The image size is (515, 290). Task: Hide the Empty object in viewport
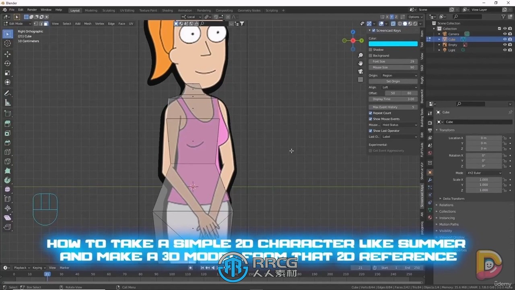click(505, 45)
